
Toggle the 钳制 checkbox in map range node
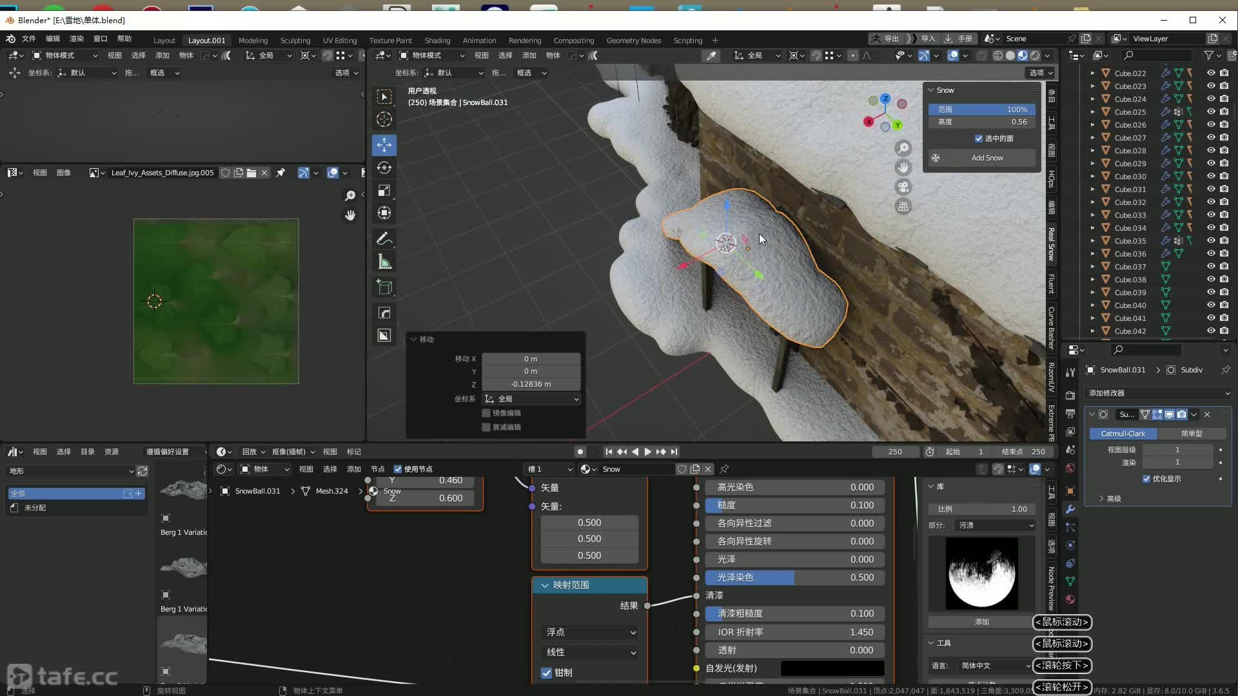pos(547,673)
